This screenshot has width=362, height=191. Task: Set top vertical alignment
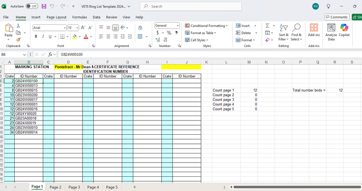point(101,28)
